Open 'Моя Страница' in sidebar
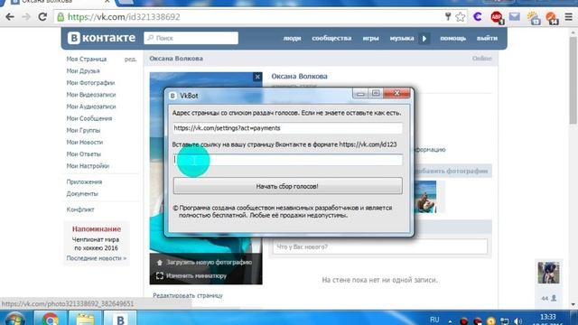The width and height of the screenshot is (578, 325). pos(87,59)
